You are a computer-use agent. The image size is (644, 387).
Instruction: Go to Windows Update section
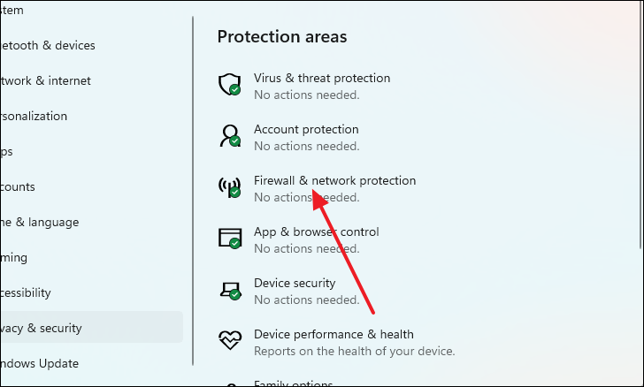tap(40, 364)
